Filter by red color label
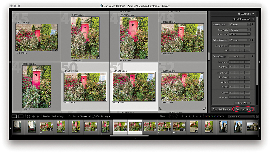This screenshot has width=270, height=153. click(x=206, y=116)
